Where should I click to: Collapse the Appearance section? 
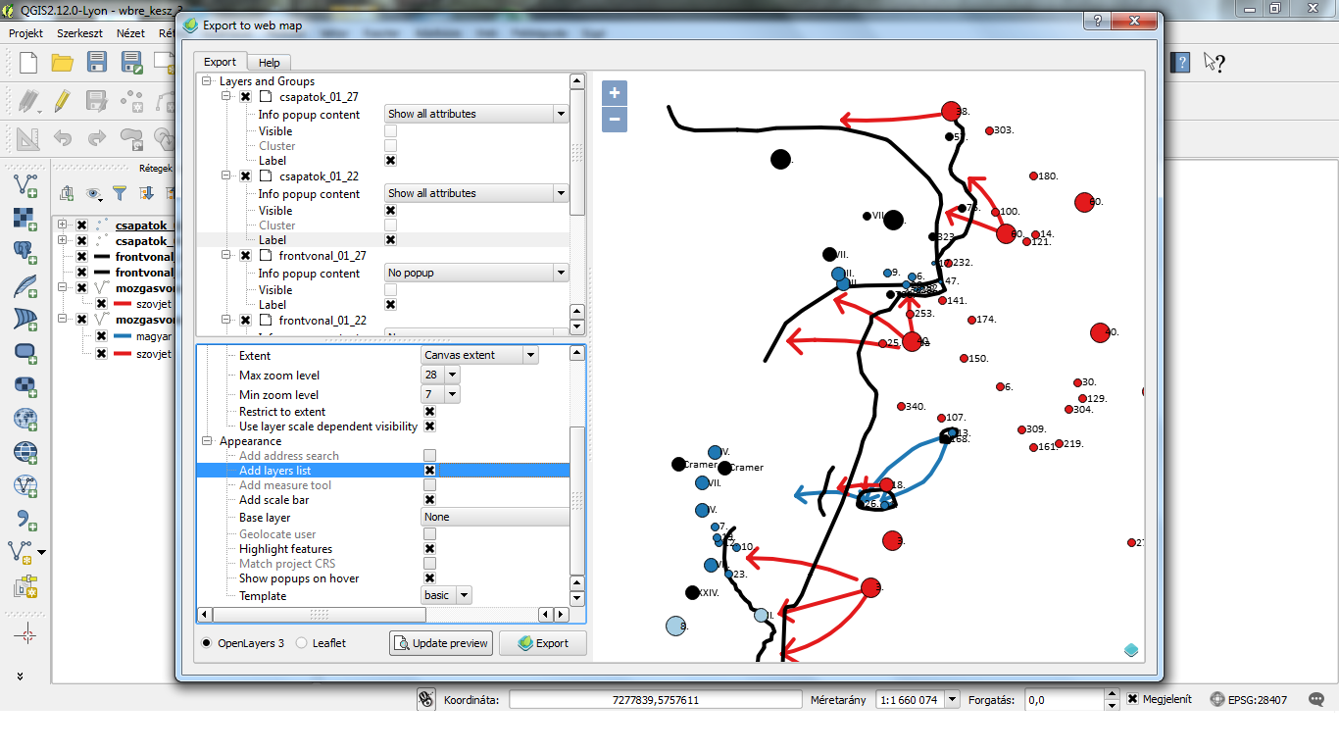point(207,441)
